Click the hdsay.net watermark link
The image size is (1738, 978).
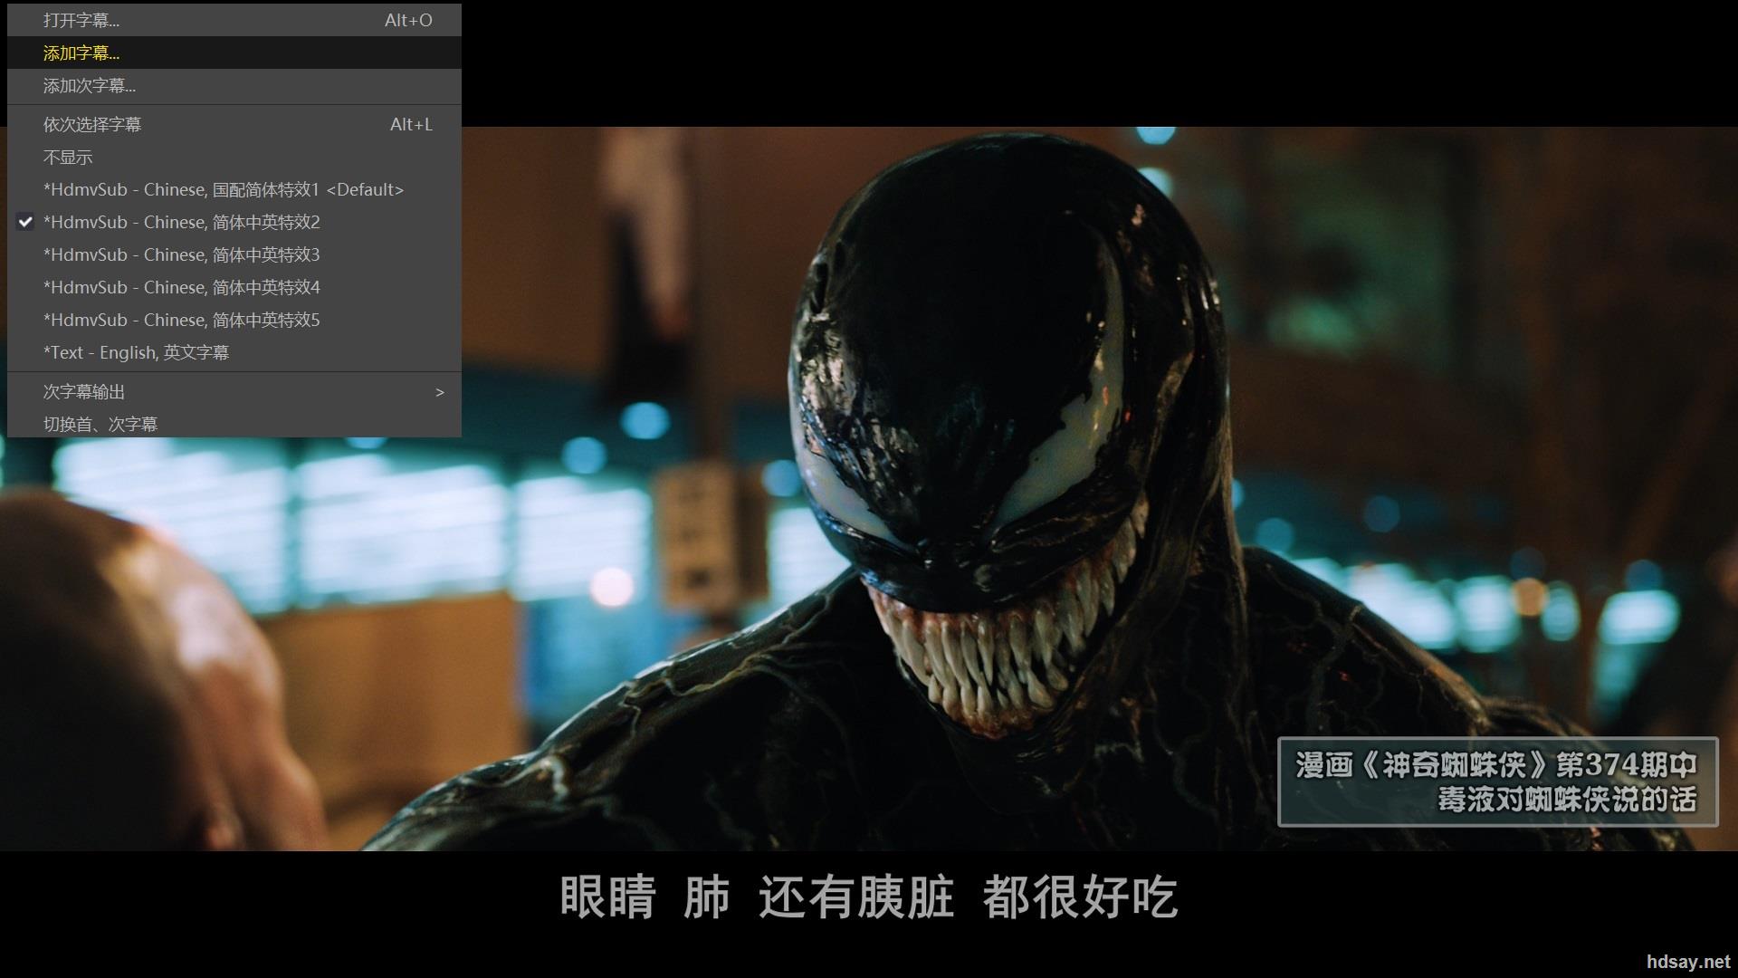pyautogui.click(x=1687, y=962)
